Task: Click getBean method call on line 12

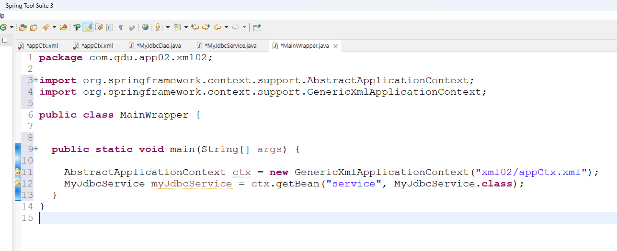Action: click(x=297, y=184)
